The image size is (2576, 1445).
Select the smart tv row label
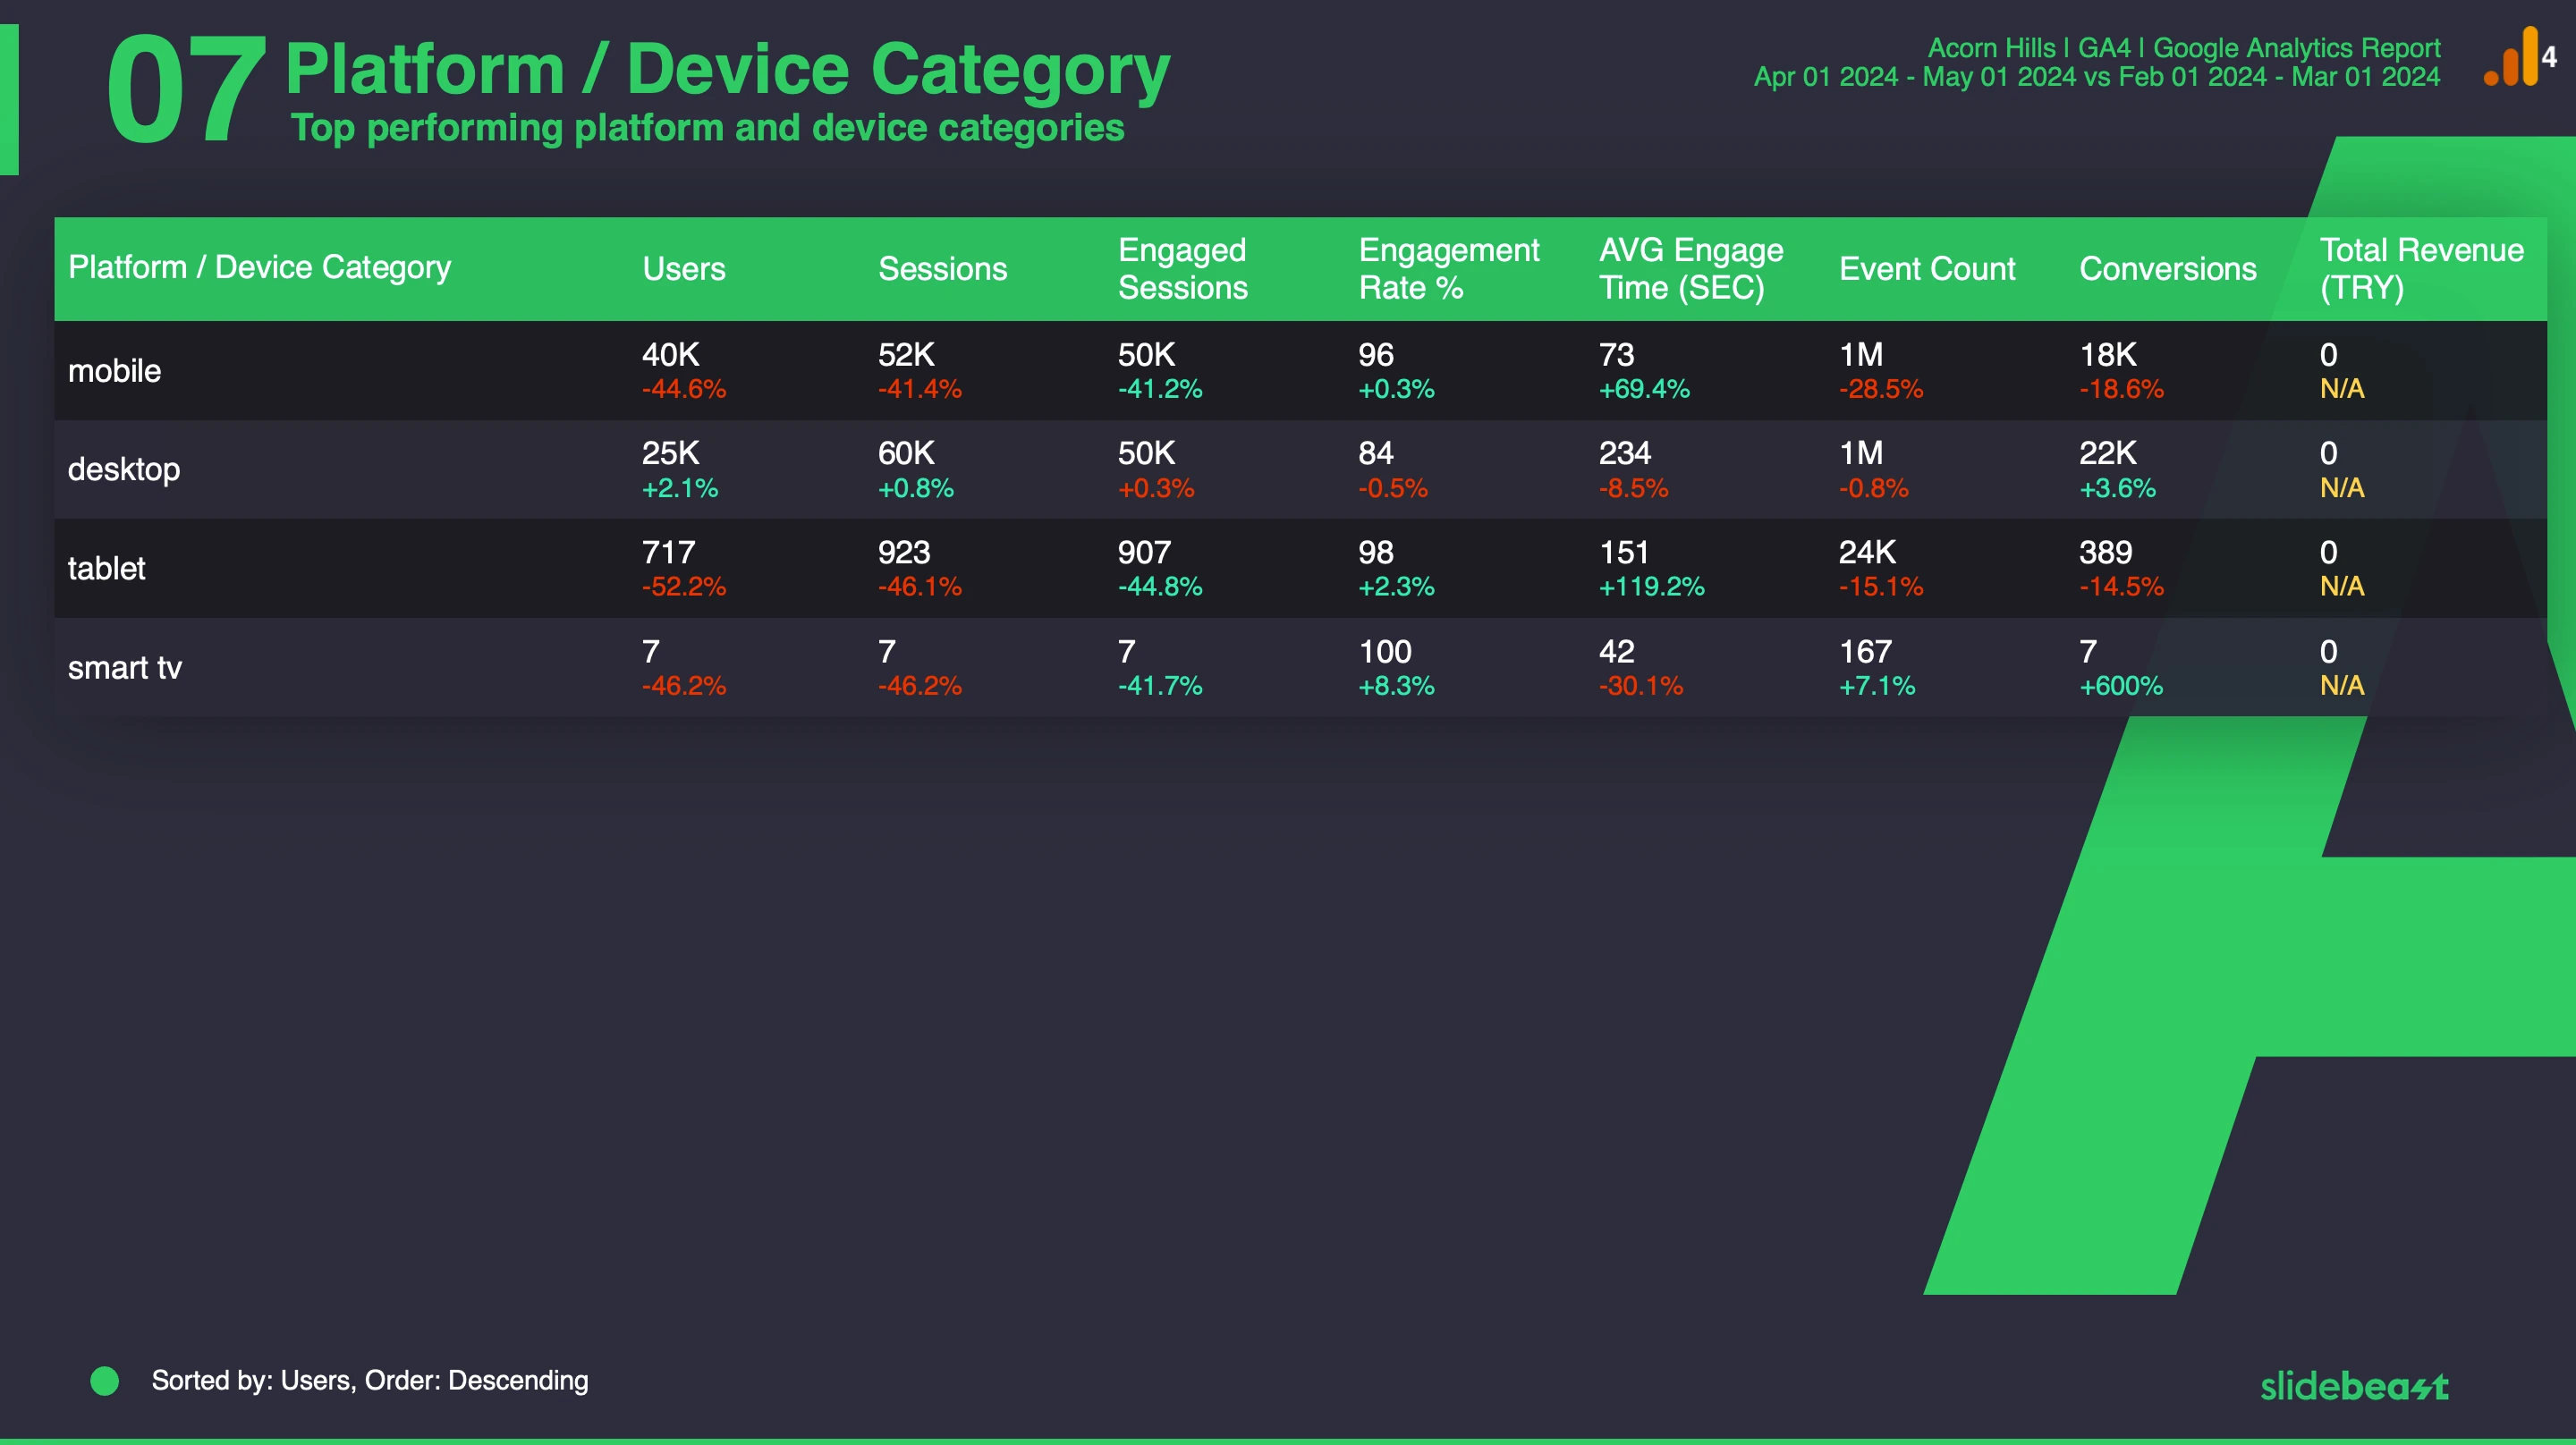pos(124,667)
